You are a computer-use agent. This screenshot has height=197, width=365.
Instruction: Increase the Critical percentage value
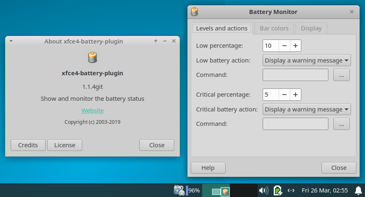pyautogui.click(x=296, y=95)
